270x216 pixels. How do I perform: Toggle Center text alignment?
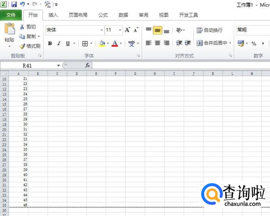tap(158, 43)
